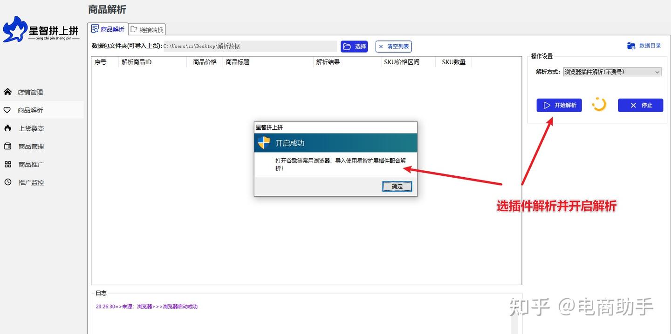
Task: Switch to the 商品解析 tab
Action: coord(108,29)
